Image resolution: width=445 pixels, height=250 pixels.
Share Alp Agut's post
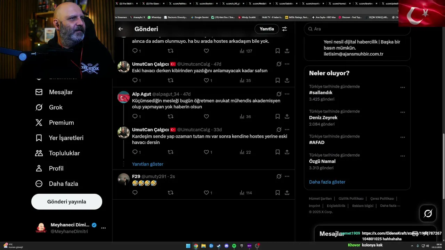287,116
